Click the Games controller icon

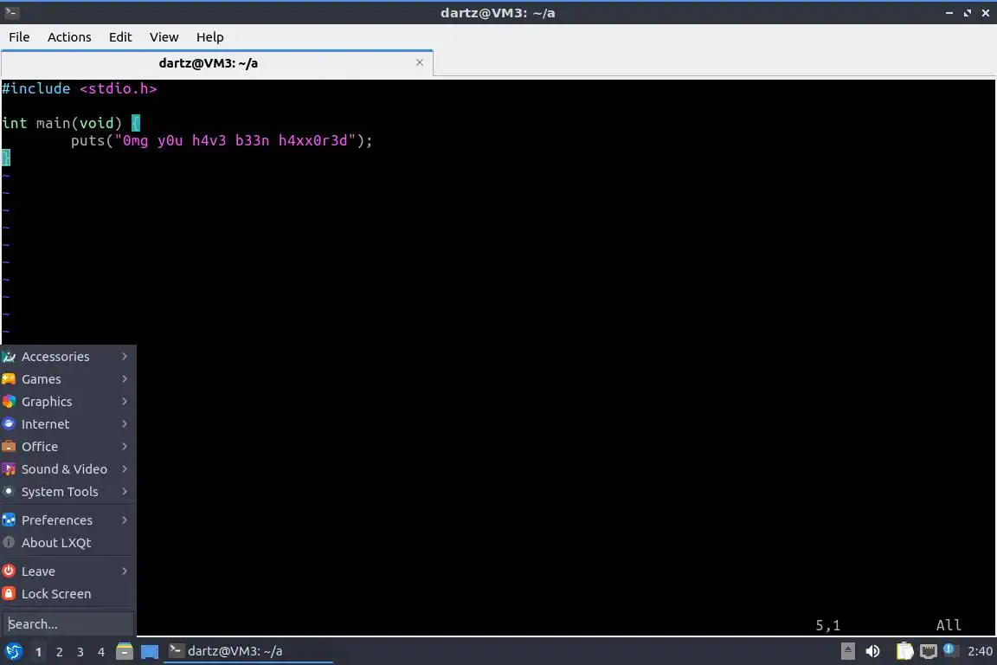pyautogui.click(x=9, y=378)
